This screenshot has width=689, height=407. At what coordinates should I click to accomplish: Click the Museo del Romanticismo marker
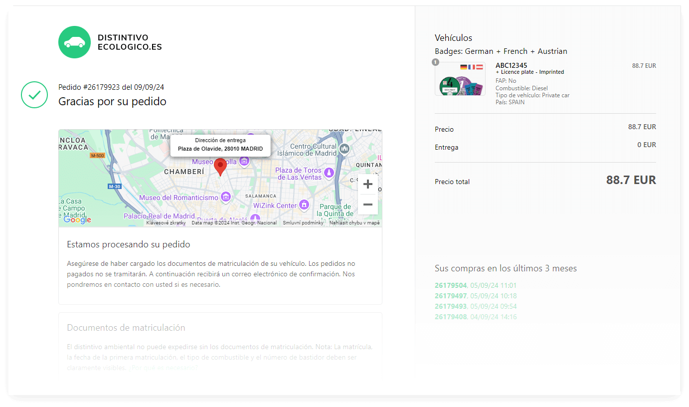(x=225, y=198)
